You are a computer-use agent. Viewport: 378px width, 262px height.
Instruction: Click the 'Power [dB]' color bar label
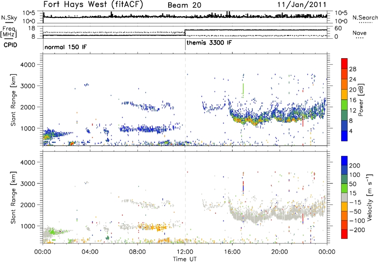point(361,100)
